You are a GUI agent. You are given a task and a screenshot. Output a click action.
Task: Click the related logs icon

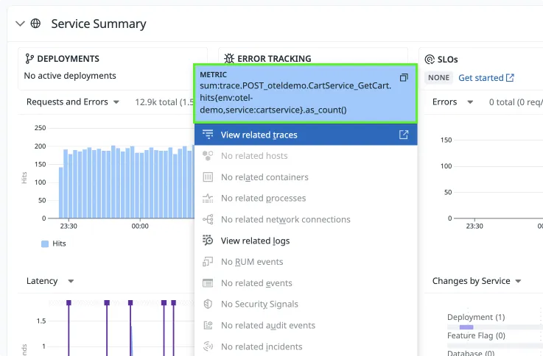click(x=208, y=241)
